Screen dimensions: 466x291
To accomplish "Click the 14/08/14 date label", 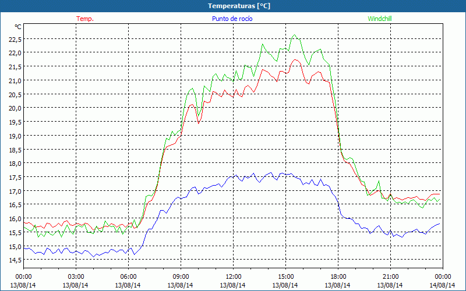I will point(442,285).
